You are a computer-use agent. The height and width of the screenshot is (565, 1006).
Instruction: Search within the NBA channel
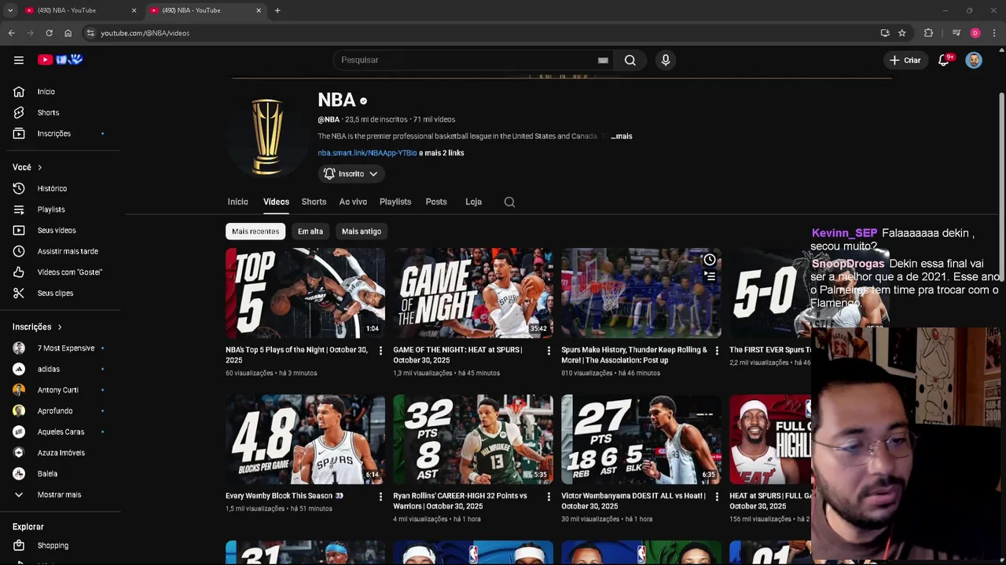[x=509, y=202]
